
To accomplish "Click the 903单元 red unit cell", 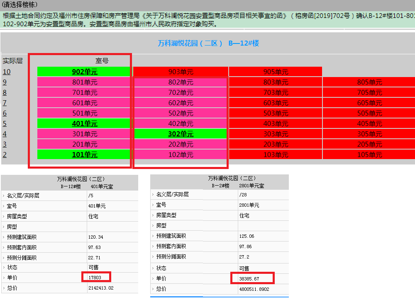I will coord(179,71).
